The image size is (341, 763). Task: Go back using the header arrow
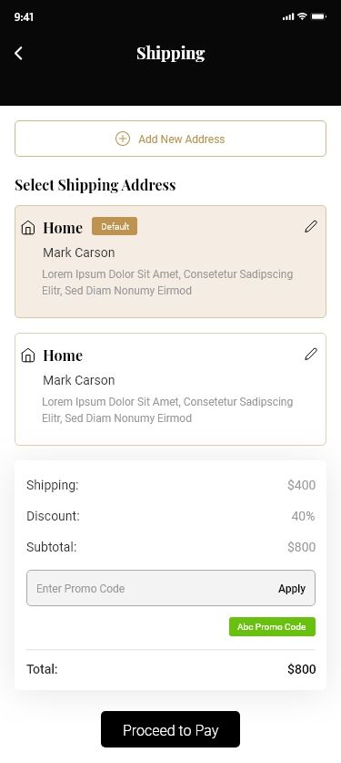point(18,53)
